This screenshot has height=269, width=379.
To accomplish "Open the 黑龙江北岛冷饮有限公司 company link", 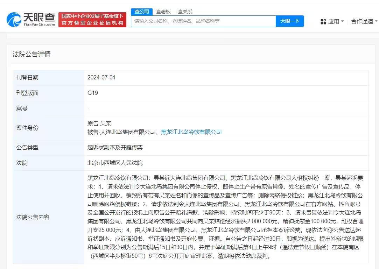I will [191, 132].
